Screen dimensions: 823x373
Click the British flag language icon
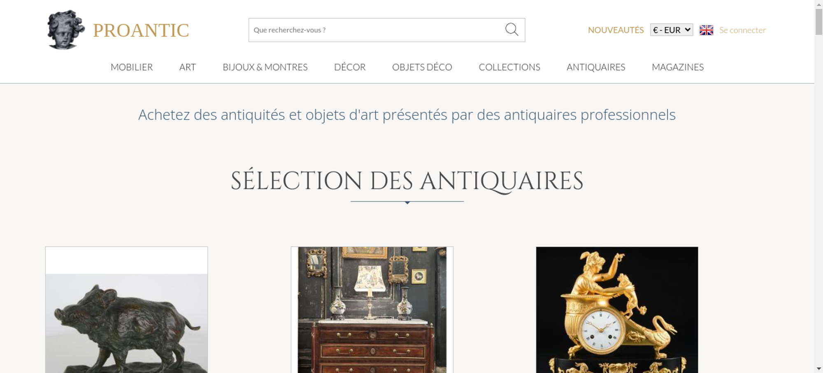tap(706, 30)
